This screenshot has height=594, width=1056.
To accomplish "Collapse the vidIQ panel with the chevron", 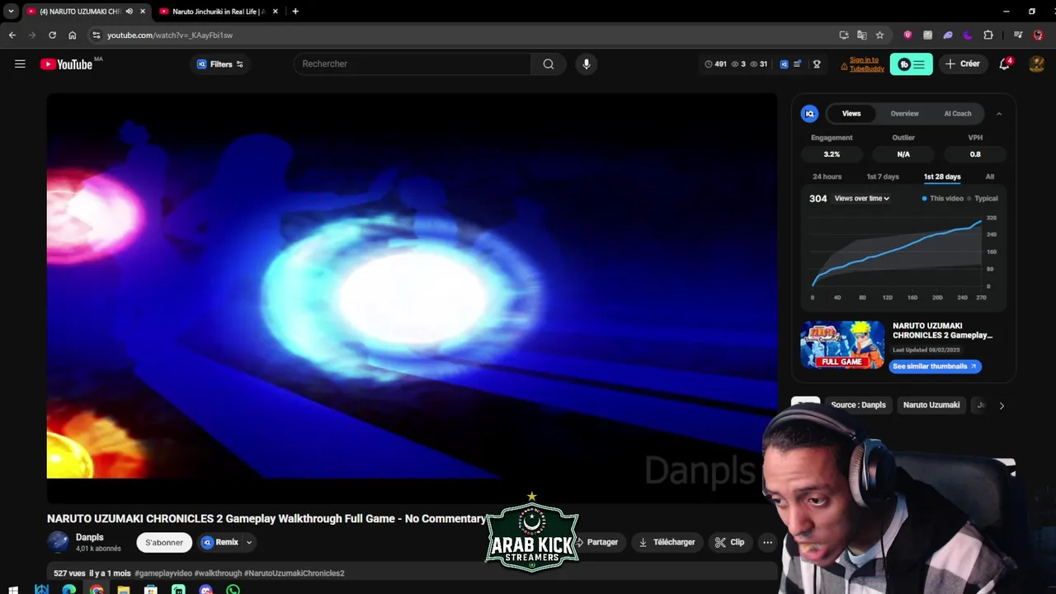I will click(999, 114).
